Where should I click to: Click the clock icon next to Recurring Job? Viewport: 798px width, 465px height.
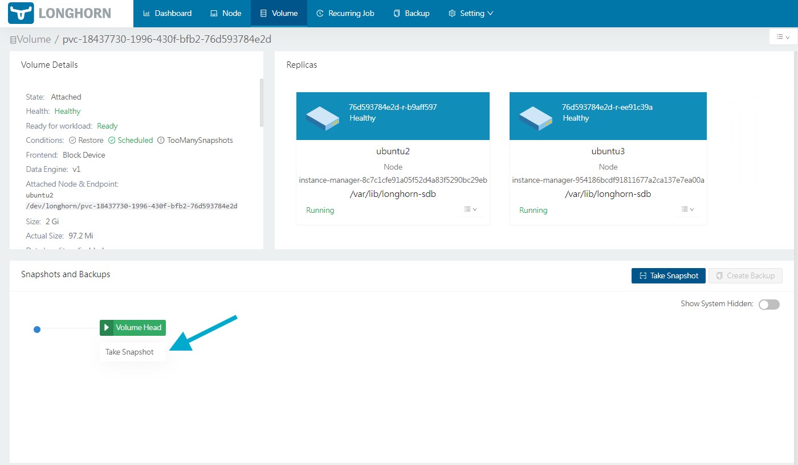321,13
